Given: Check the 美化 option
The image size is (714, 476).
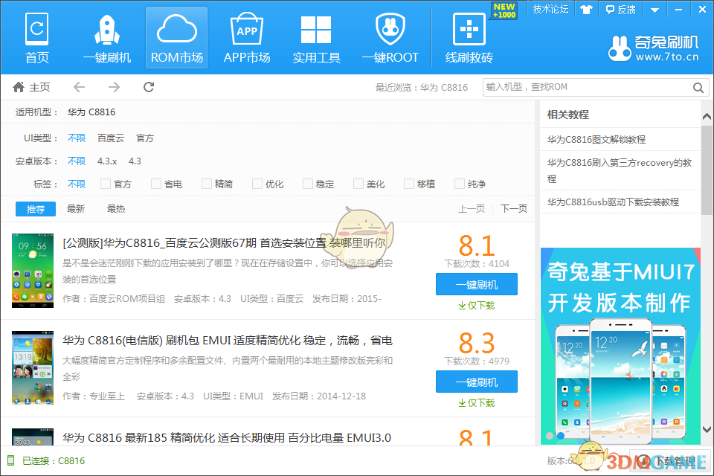Looking at the screenshot, I should 358,183.
